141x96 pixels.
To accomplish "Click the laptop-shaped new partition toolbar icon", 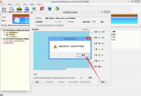I will point(34,9).
